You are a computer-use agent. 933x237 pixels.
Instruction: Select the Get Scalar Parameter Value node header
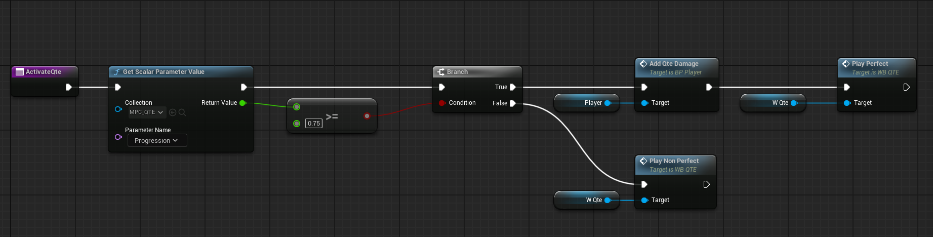click(163, 72)
